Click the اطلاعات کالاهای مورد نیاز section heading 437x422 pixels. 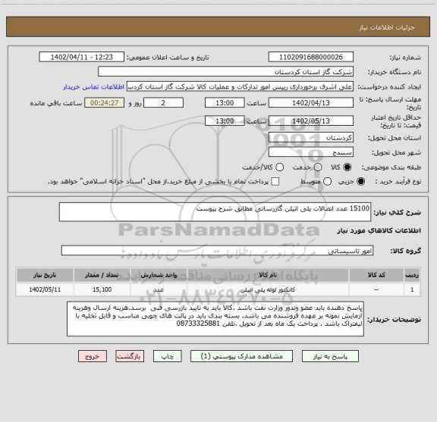click(379, 231)
